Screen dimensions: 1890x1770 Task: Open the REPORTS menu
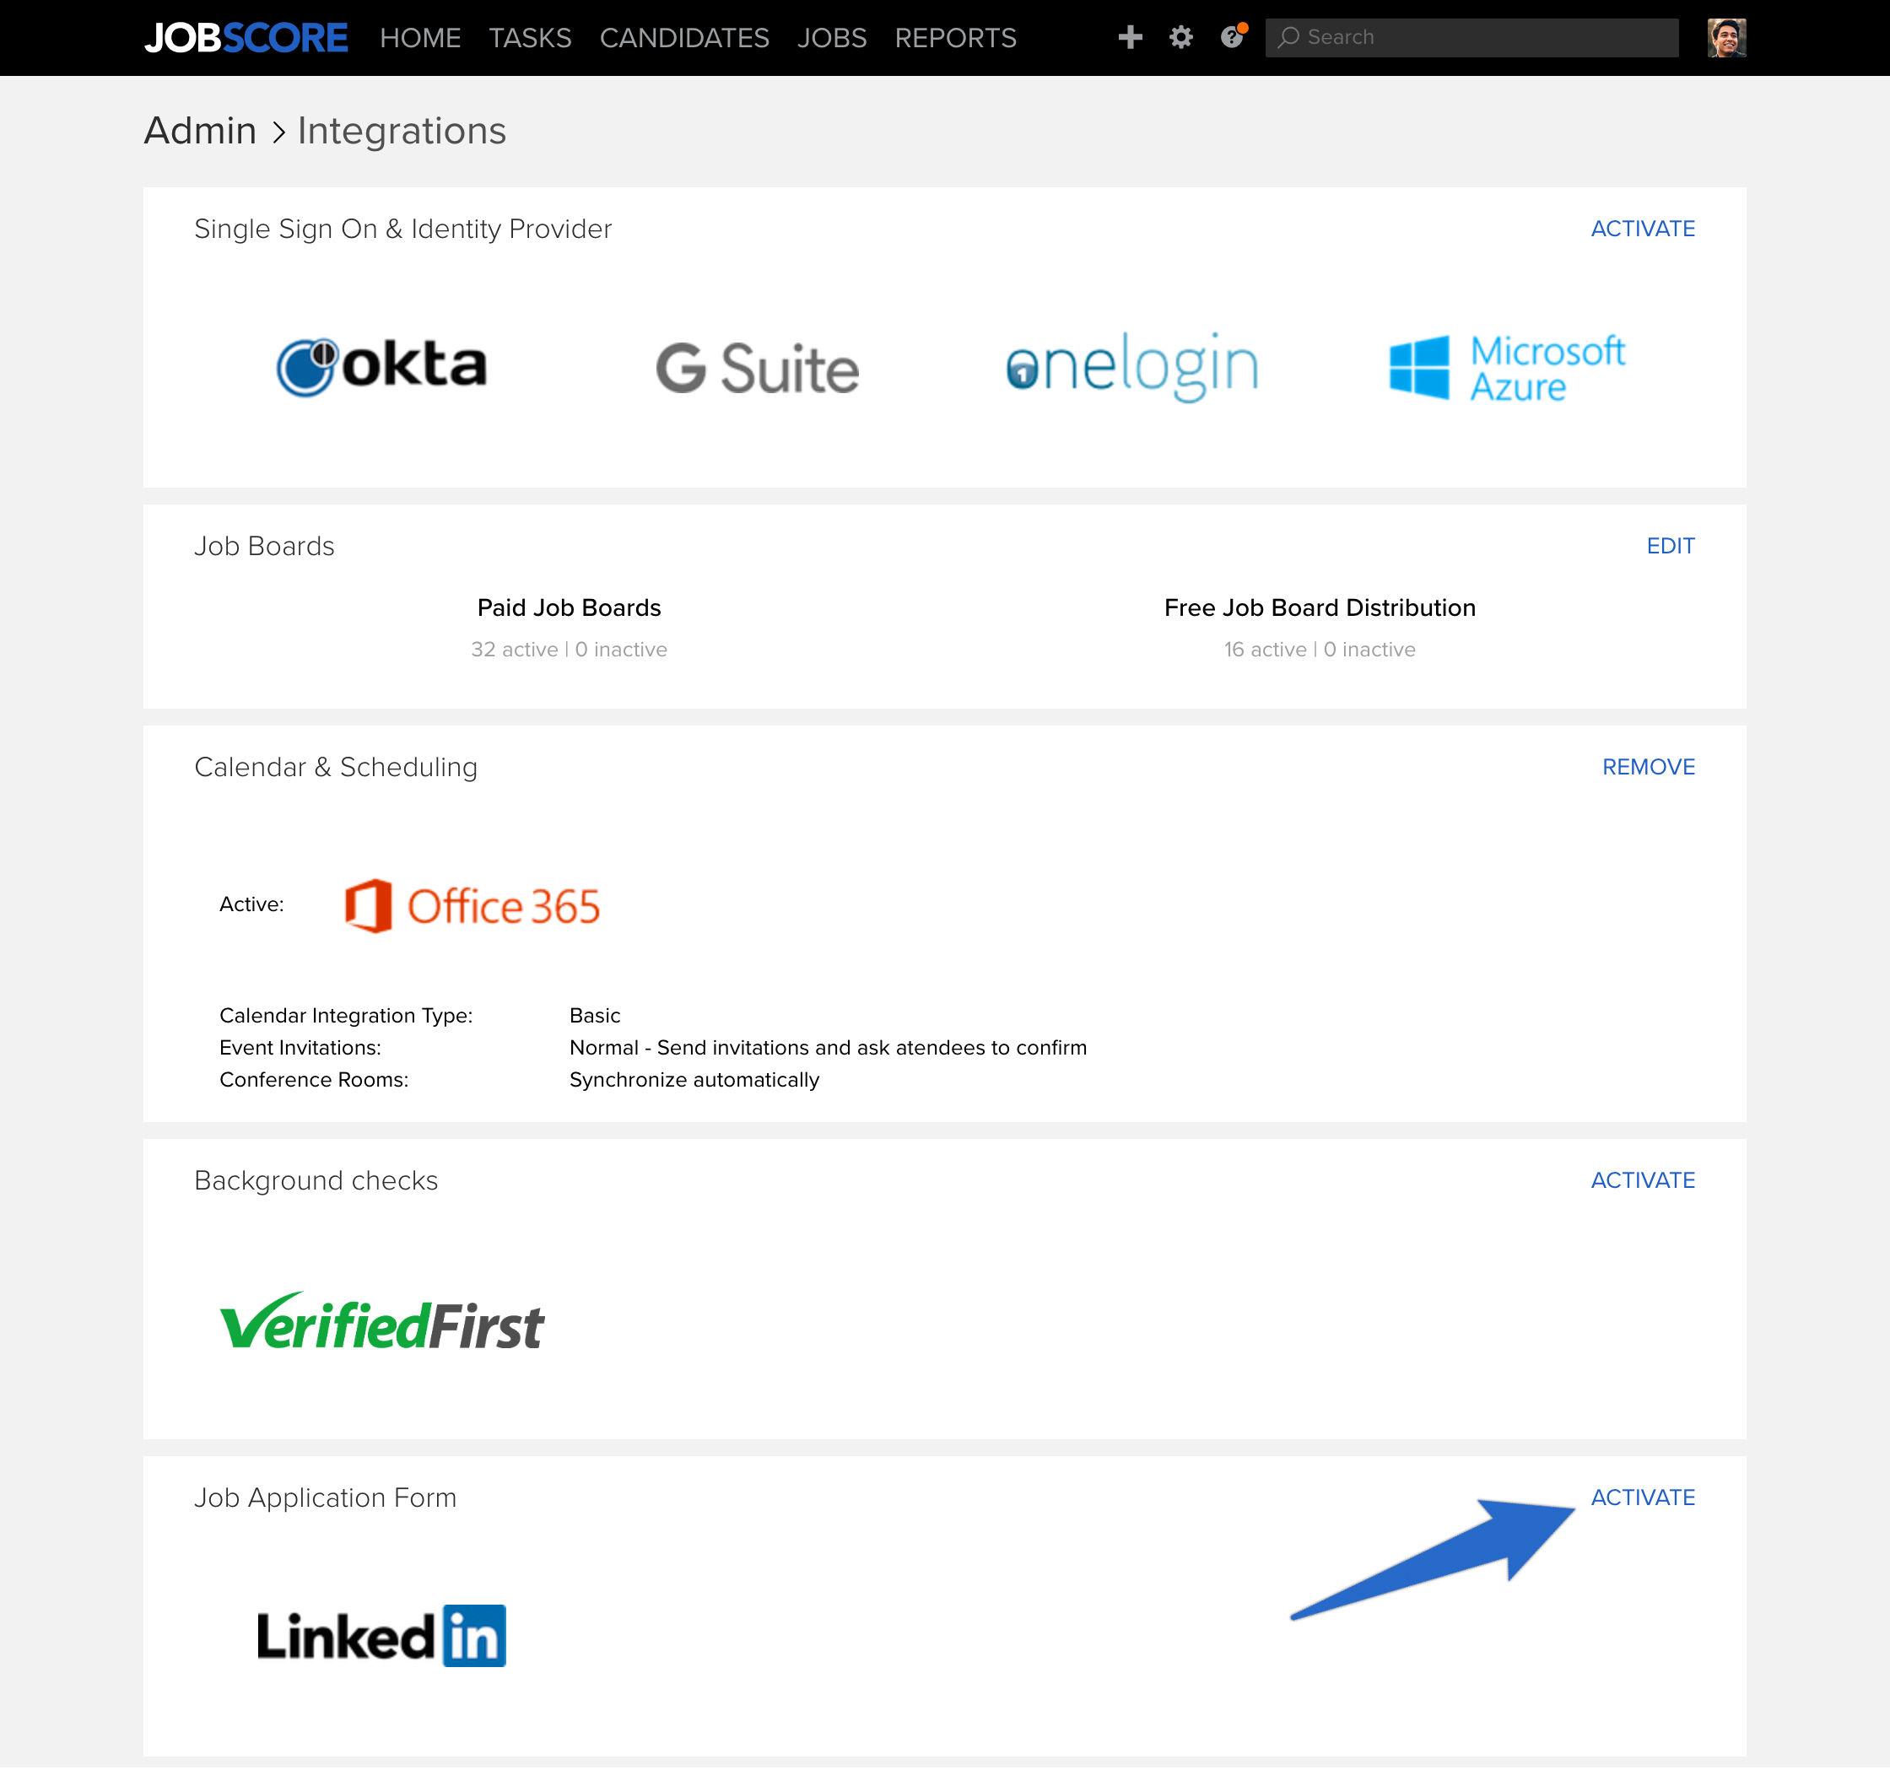click(954, 38)
